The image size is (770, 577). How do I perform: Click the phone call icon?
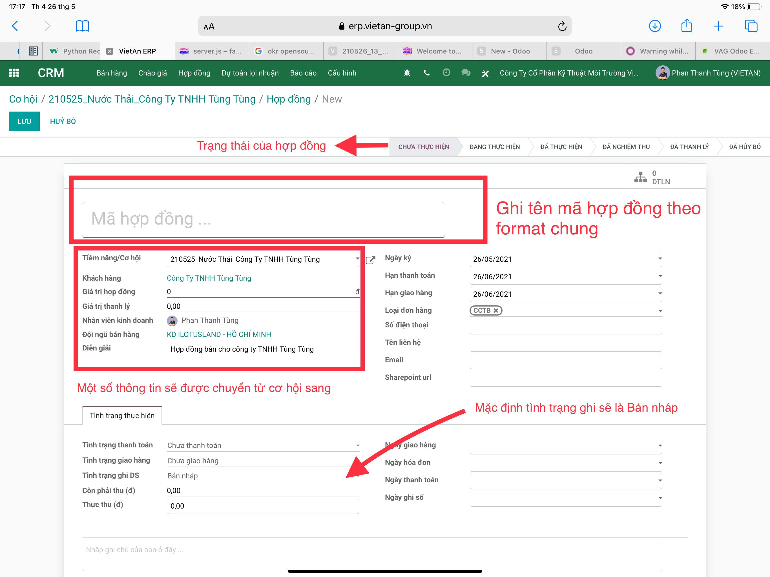(426, 73)
